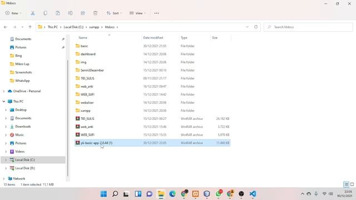The height and width of the screenshot is (200, 356).
Task: Go back with the Back arrow
Action: (6, 27)
